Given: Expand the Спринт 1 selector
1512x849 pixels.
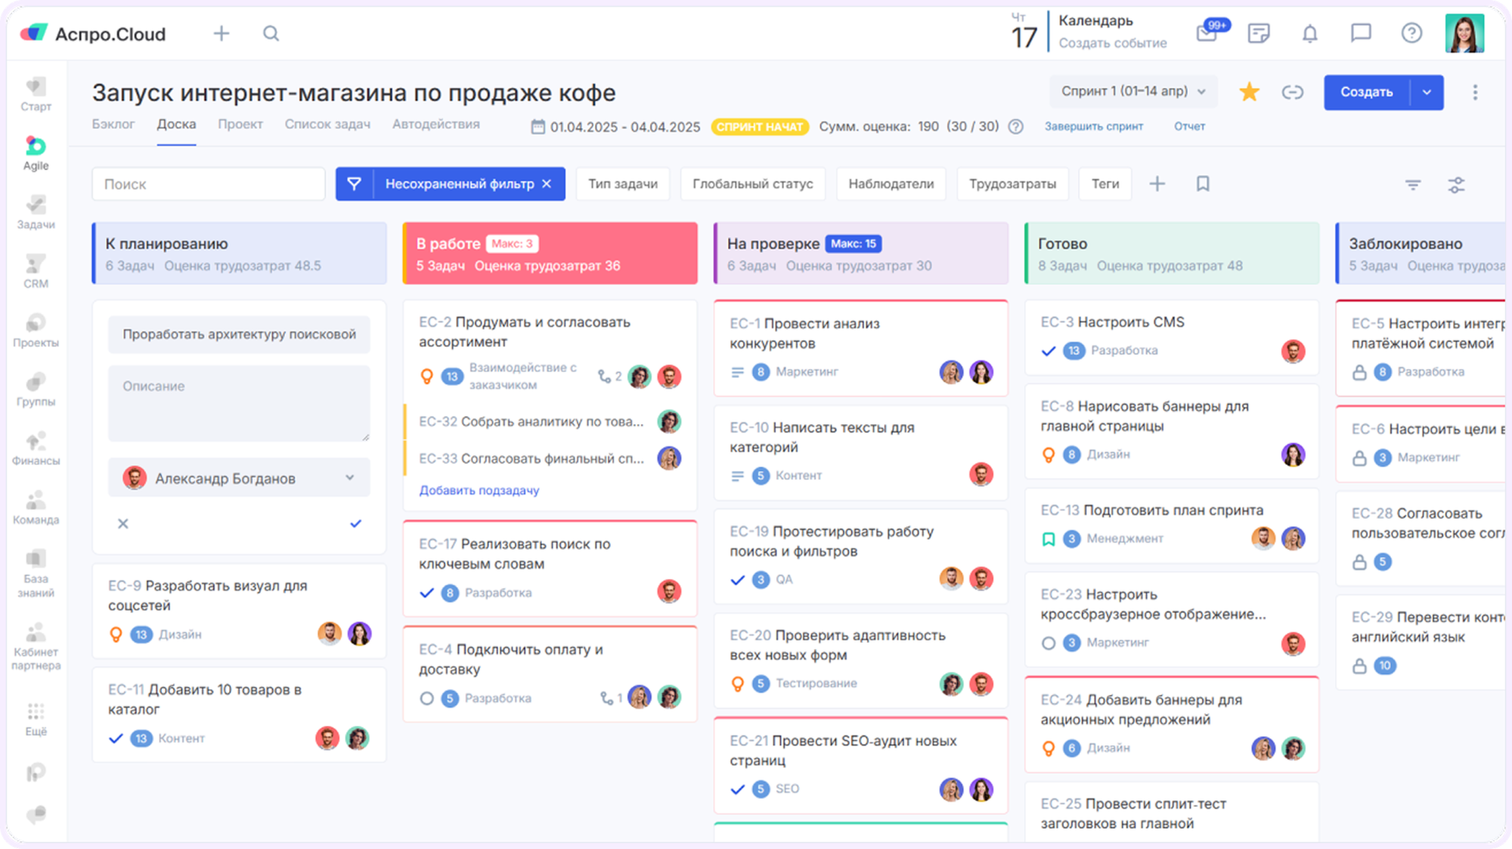Looking at the screenshot, I should pyautogui.click(x=1133, y=91).
